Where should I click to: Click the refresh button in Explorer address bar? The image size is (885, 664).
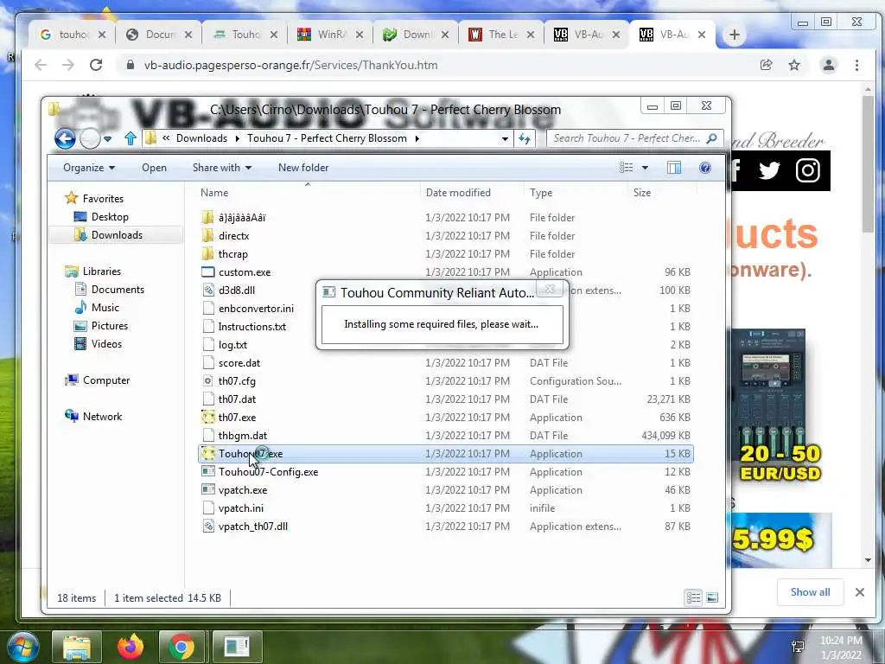pyautogui.click(x=525, y=138)
